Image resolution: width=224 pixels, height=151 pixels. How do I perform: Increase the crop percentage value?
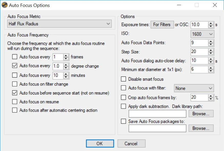[211, 96]
